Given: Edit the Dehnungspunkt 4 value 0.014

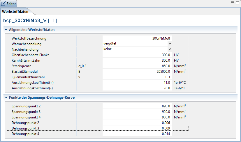Looking at the screenshot, I should (x=137, y=134).
